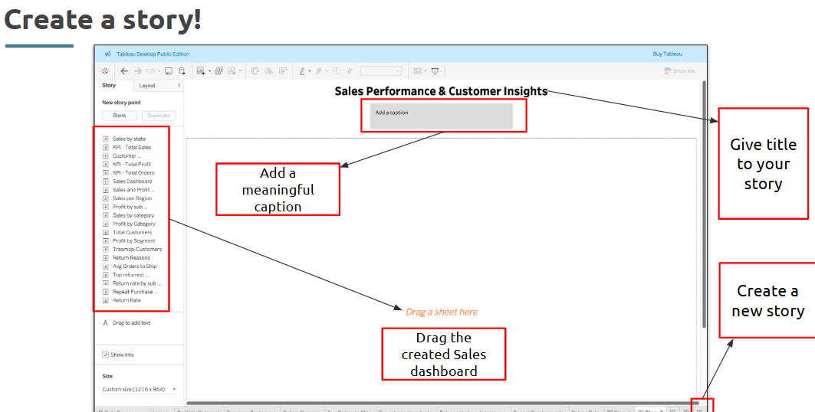Click the New Worksheet icon

pyautogui.click(x=201, y=71)
